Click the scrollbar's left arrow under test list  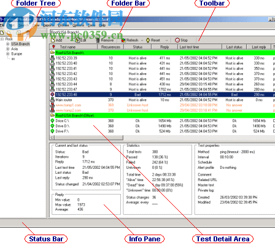tap(52, 138)
